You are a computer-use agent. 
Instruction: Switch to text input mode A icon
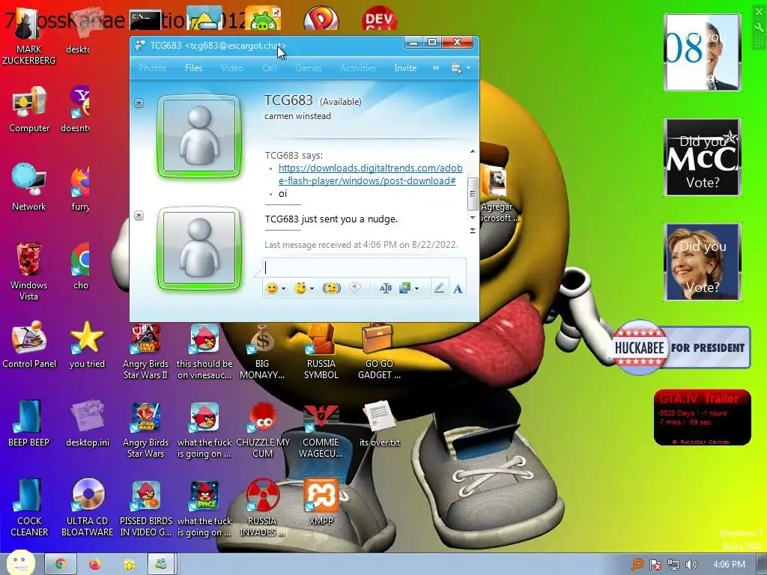click(x=458, y=288)
